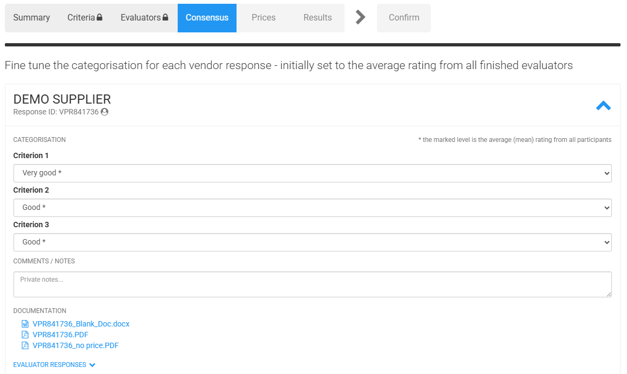This screenshot has width=627, height=374.
Task: Click the chevron next to EVALUATOR RESPONSES
Action: (92, 365)
